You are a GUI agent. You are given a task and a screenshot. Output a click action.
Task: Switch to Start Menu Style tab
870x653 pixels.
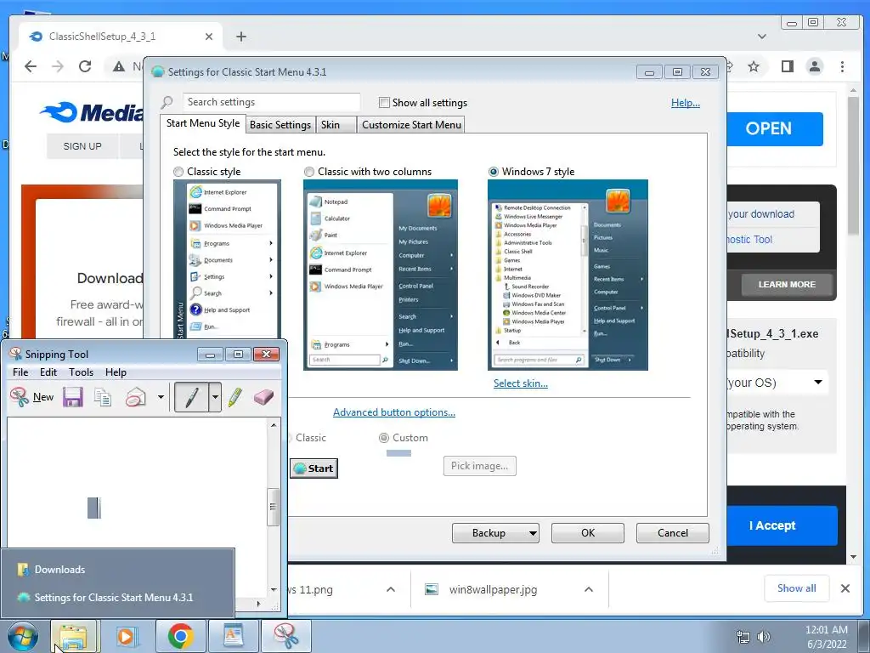203,123
